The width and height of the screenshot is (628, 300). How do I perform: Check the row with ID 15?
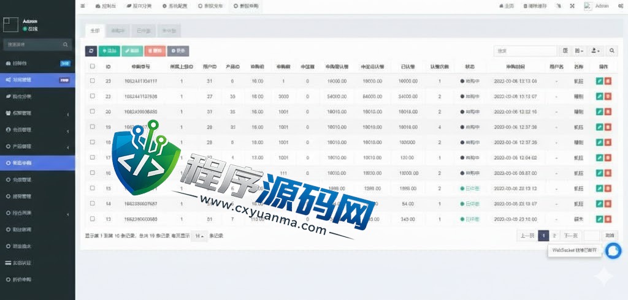coord(93,188)
